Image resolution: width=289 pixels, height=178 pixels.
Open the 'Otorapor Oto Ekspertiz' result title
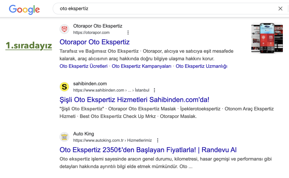click(x=95, y=42)
